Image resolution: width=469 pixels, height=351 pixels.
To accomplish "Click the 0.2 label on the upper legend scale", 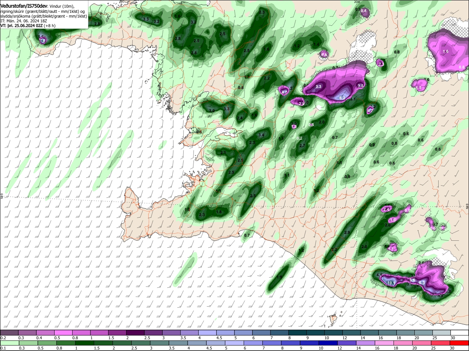I will 3,338.
